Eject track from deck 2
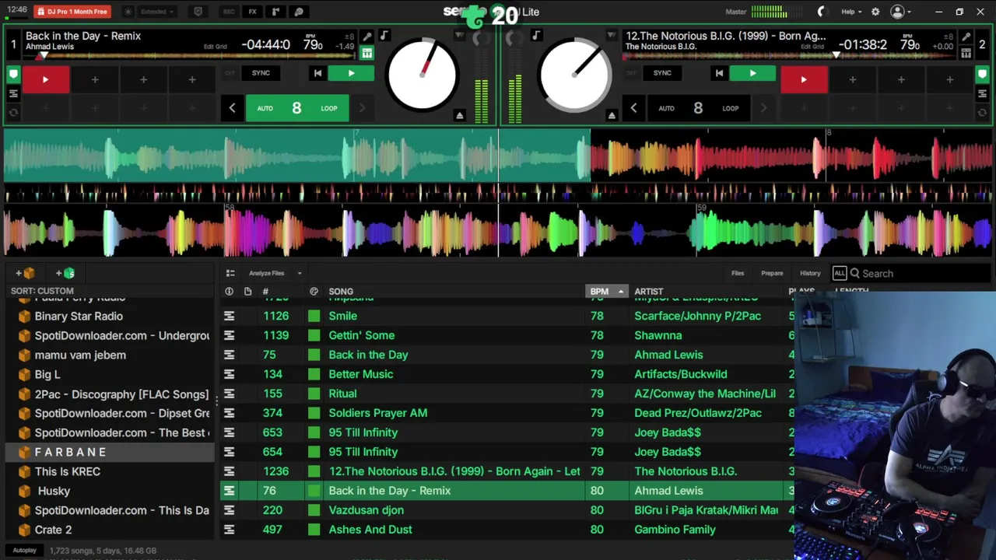The image size is (996, 560). click(612, 116)
